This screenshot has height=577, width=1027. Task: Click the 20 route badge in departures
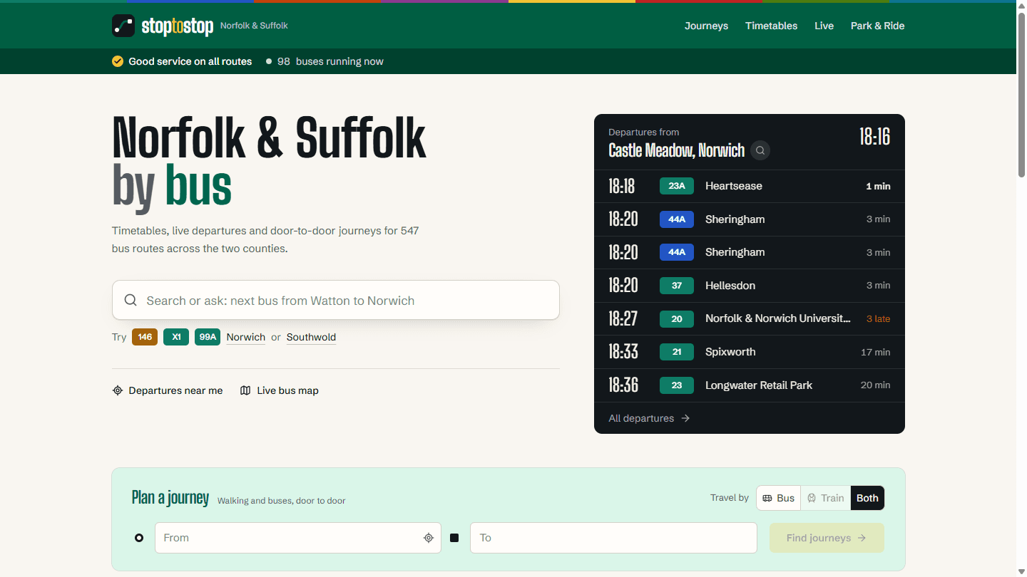click(x=677, y=318)
